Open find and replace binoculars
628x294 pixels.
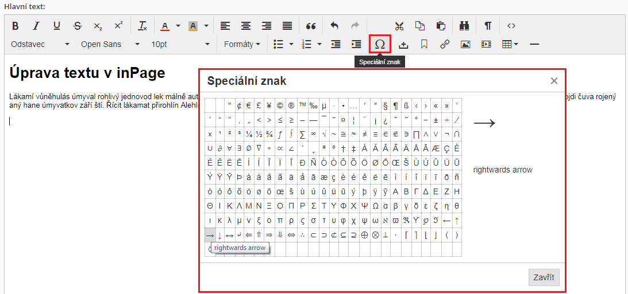(x=464, y=26)
